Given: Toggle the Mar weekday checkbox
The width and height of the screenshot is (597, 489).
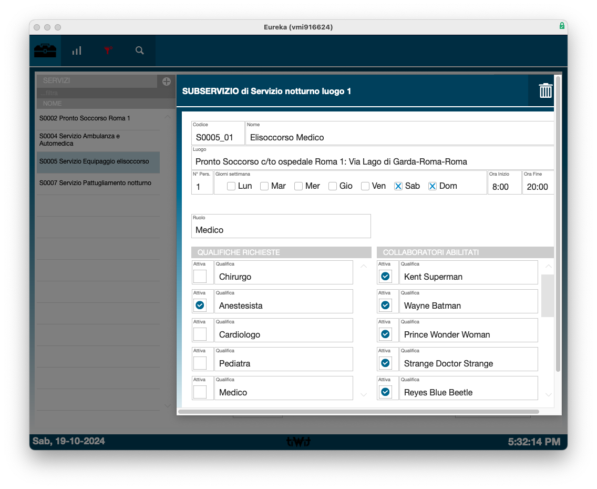Looking at the screenshot, I should click(x=264, y=186).
